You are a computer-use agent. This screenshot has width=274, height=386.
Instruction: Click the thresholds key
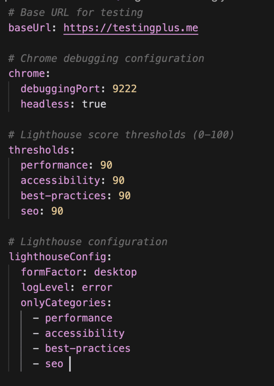click(x=39, y=150)
